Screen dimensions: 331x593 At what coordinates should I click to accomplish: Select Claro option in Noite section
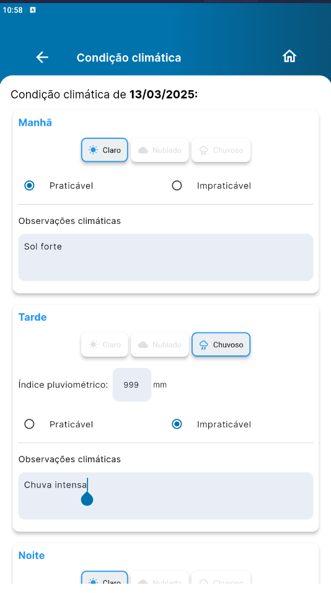pyautogui.click(x=104, y=577)
